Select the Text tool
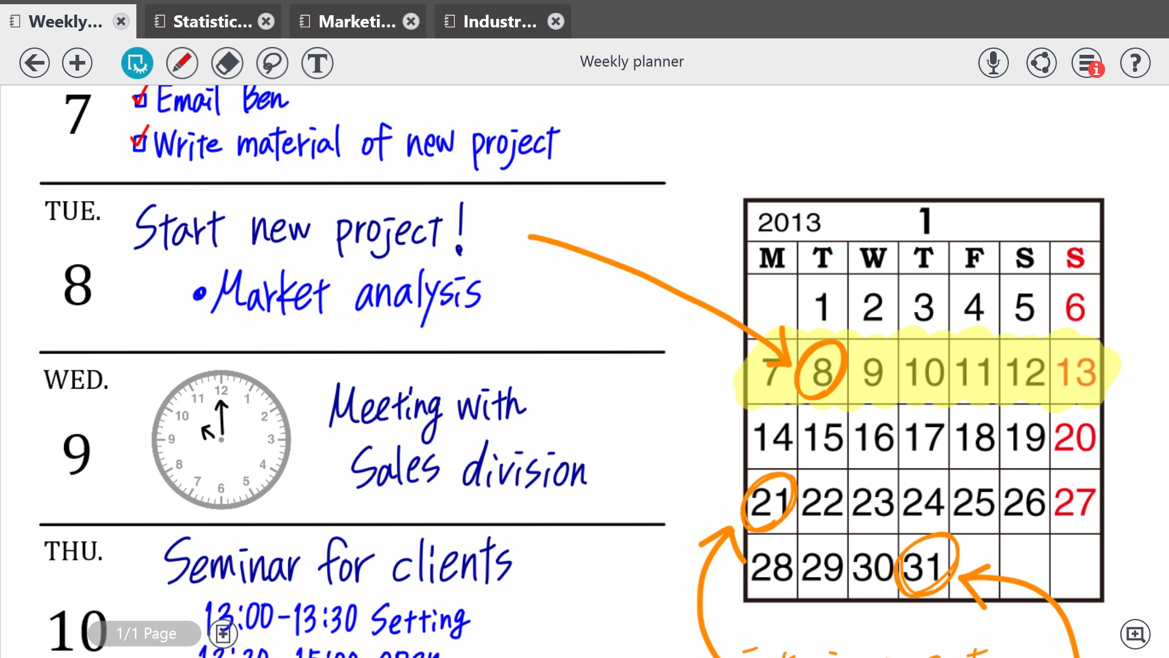Image resolution: width=1169 pixels, height=658 pixels. (317, 63)
